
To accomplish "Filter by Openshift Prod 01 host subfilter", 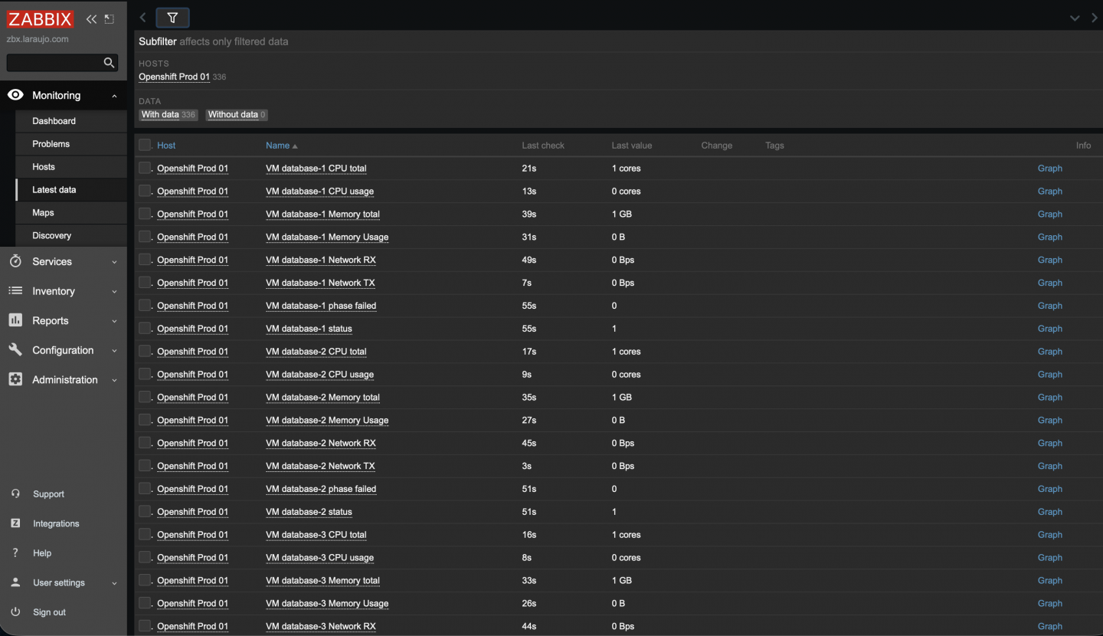I will pyautogui.click(x=174, y=77).
